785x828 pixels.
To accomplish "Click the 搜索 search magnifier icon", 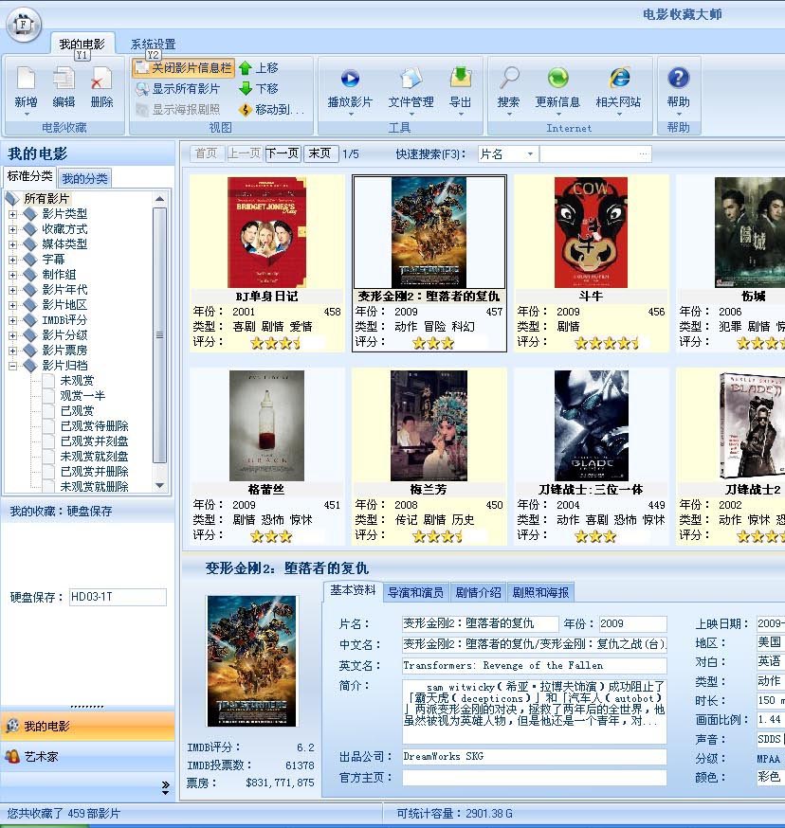I will coord(509,80).
